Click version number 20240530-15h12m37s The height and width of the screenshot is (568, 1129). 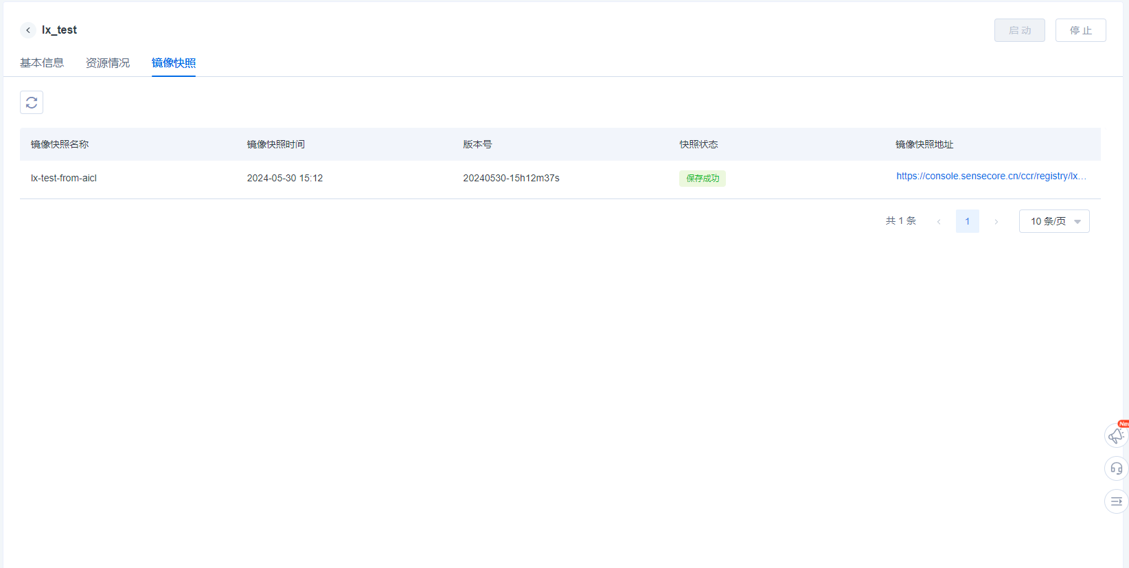[512, 178]
